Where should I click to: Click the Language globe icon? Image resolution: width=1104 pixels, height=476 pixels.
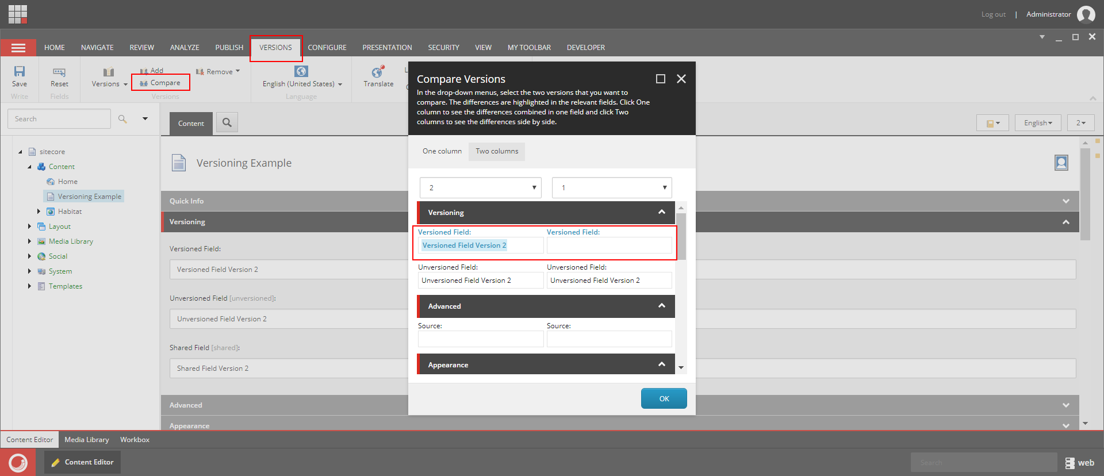click(x=301, y=71)
